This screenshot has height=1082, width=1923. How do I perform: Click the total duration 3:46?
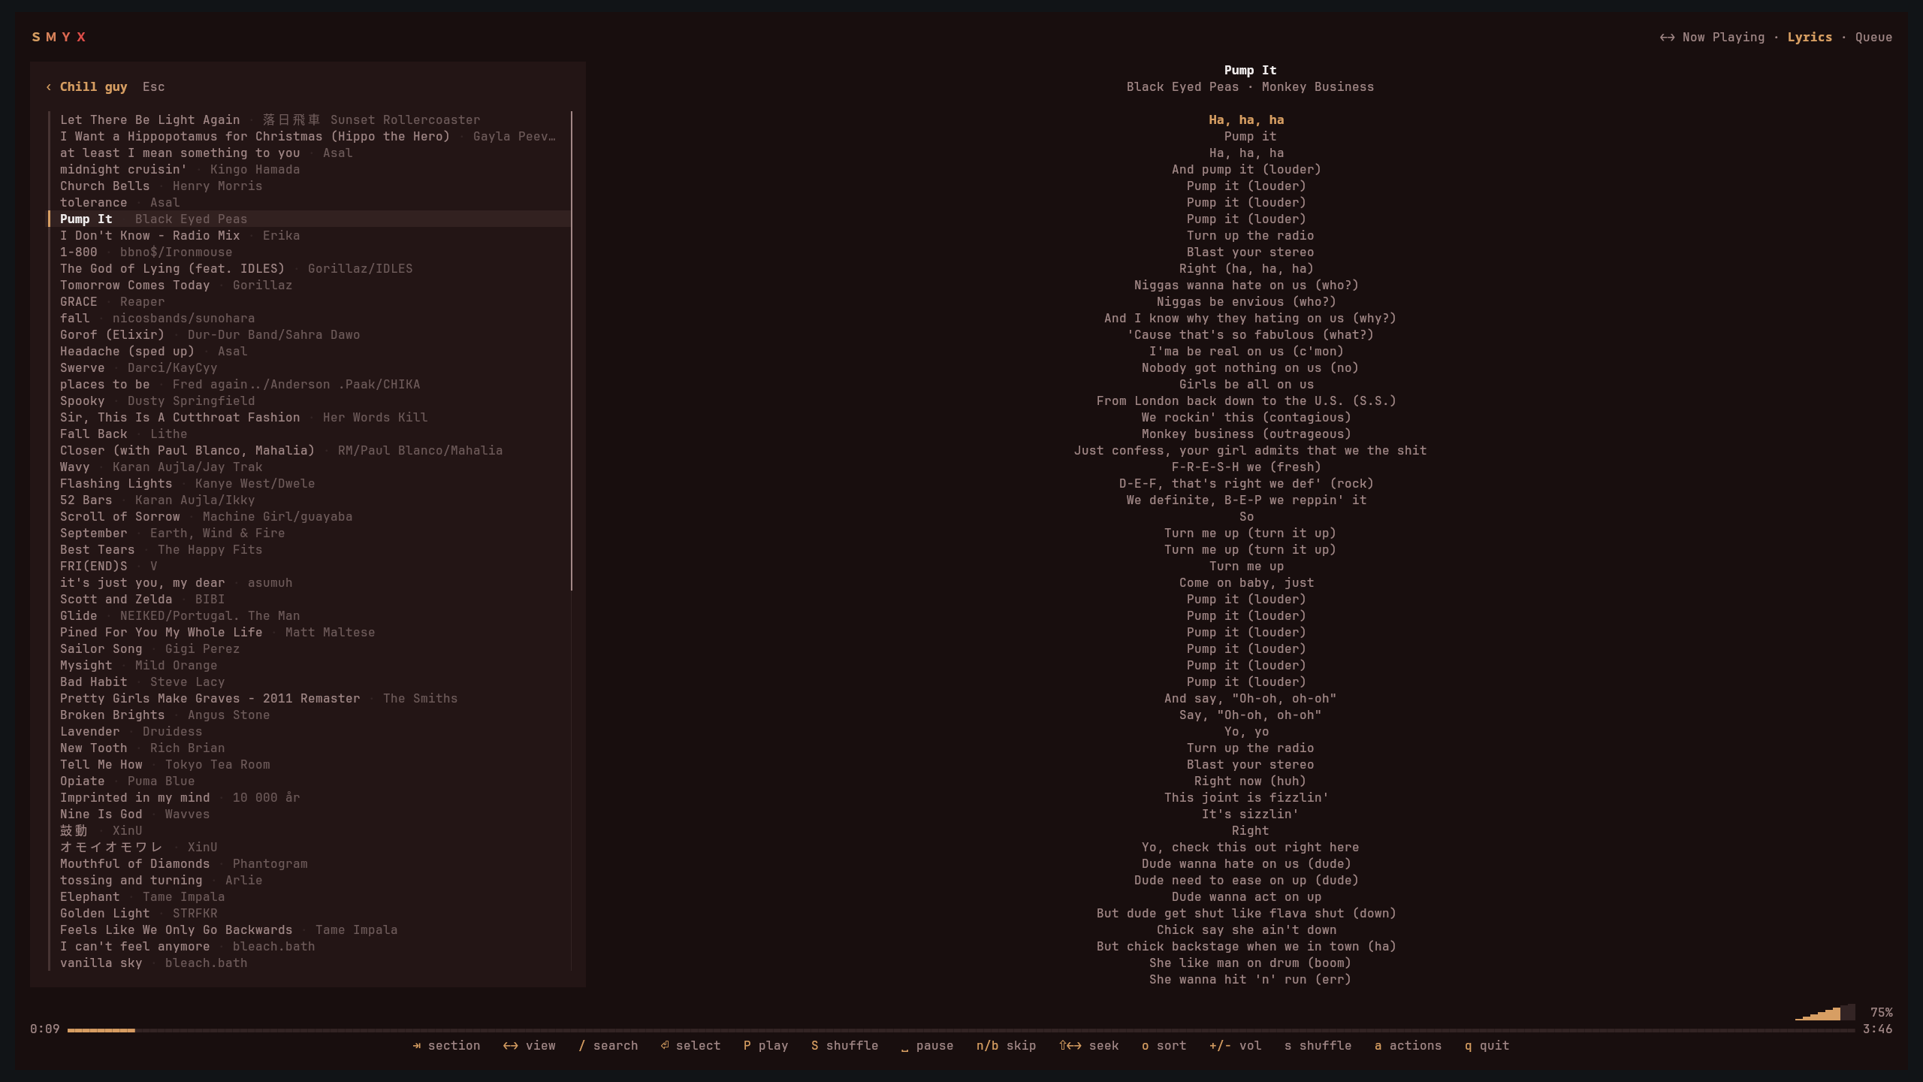(1877, 1029)
